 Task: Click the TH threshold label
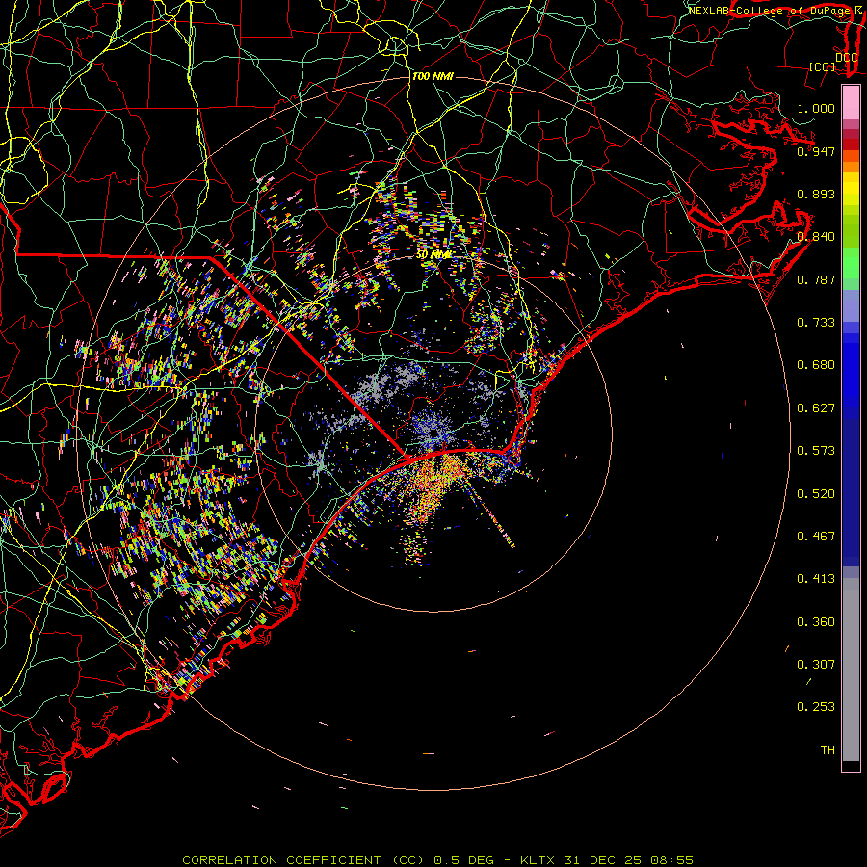pos(828,750)
